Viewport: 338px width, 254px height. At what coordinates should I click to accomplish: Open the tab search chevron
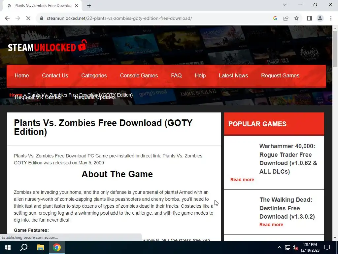point(285,5)
